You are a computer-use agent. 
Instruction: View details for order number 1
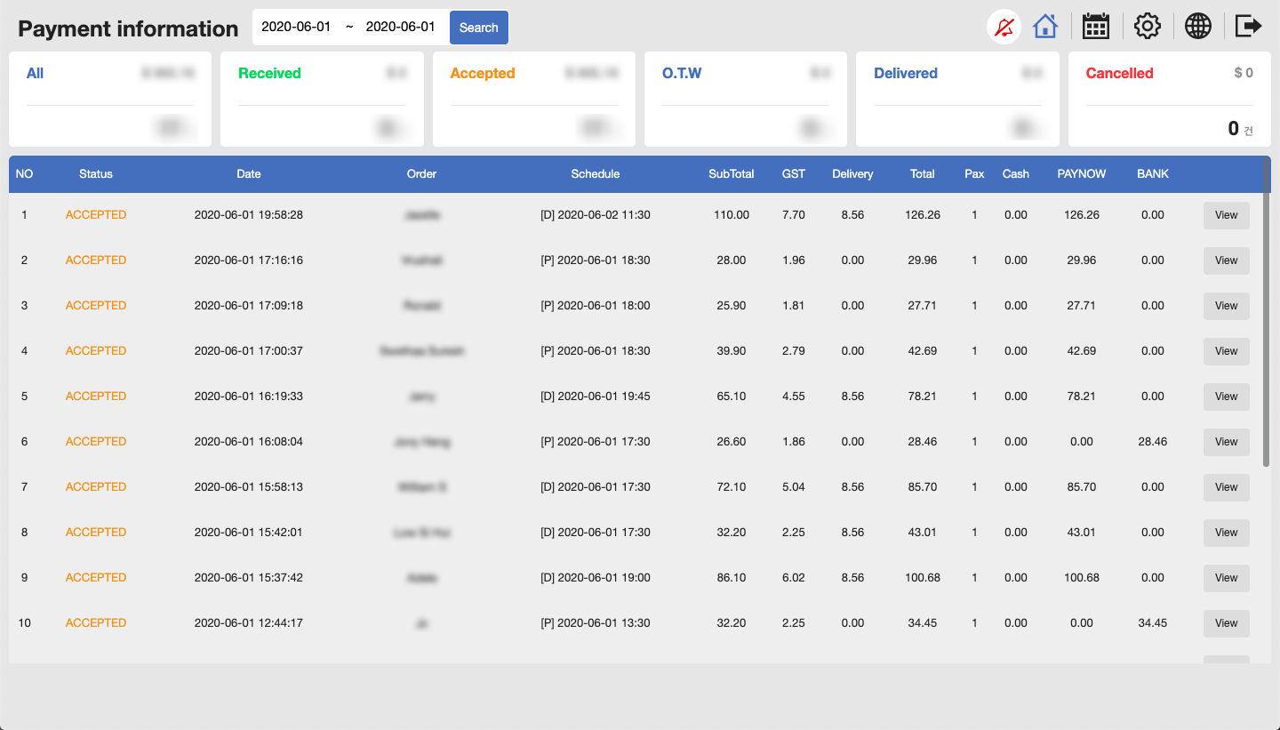pyautogui.click(x=1226, y=214)
